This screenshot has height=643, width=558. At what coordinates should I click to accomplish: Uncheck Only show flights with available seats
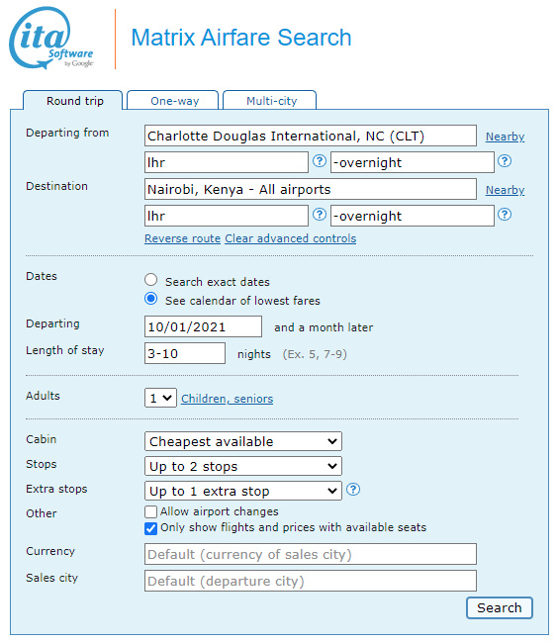[150, 528]
